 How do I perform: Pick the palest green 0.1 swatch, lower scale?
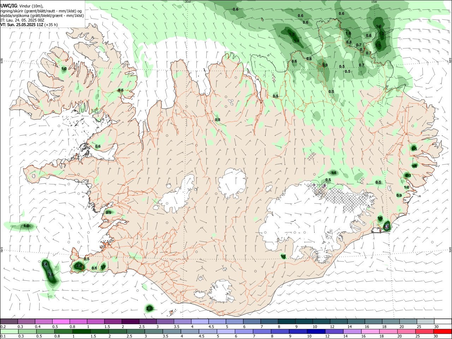9,331
